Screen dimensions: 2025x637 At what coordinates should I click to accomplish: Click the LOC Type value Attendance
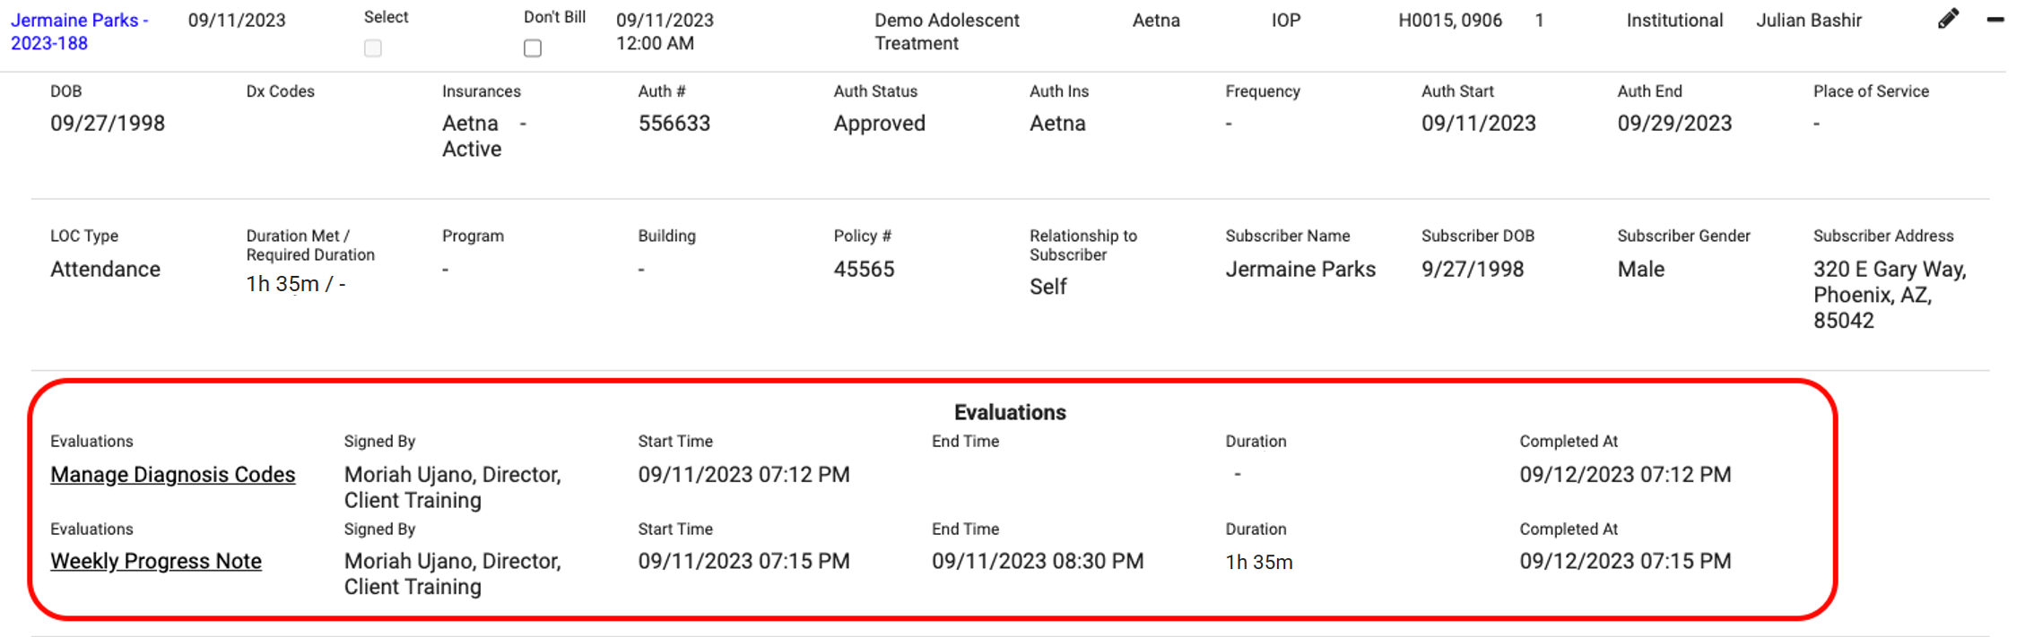click(105, 269)
